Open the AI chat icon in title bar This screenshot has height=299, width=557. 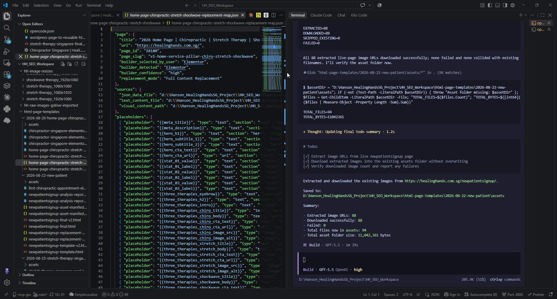point(363,5)
